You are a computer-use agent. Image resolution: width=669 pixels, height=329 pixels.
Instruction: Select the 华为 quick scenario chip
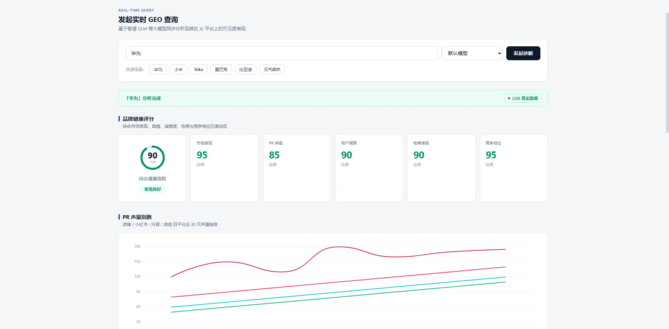158,69
